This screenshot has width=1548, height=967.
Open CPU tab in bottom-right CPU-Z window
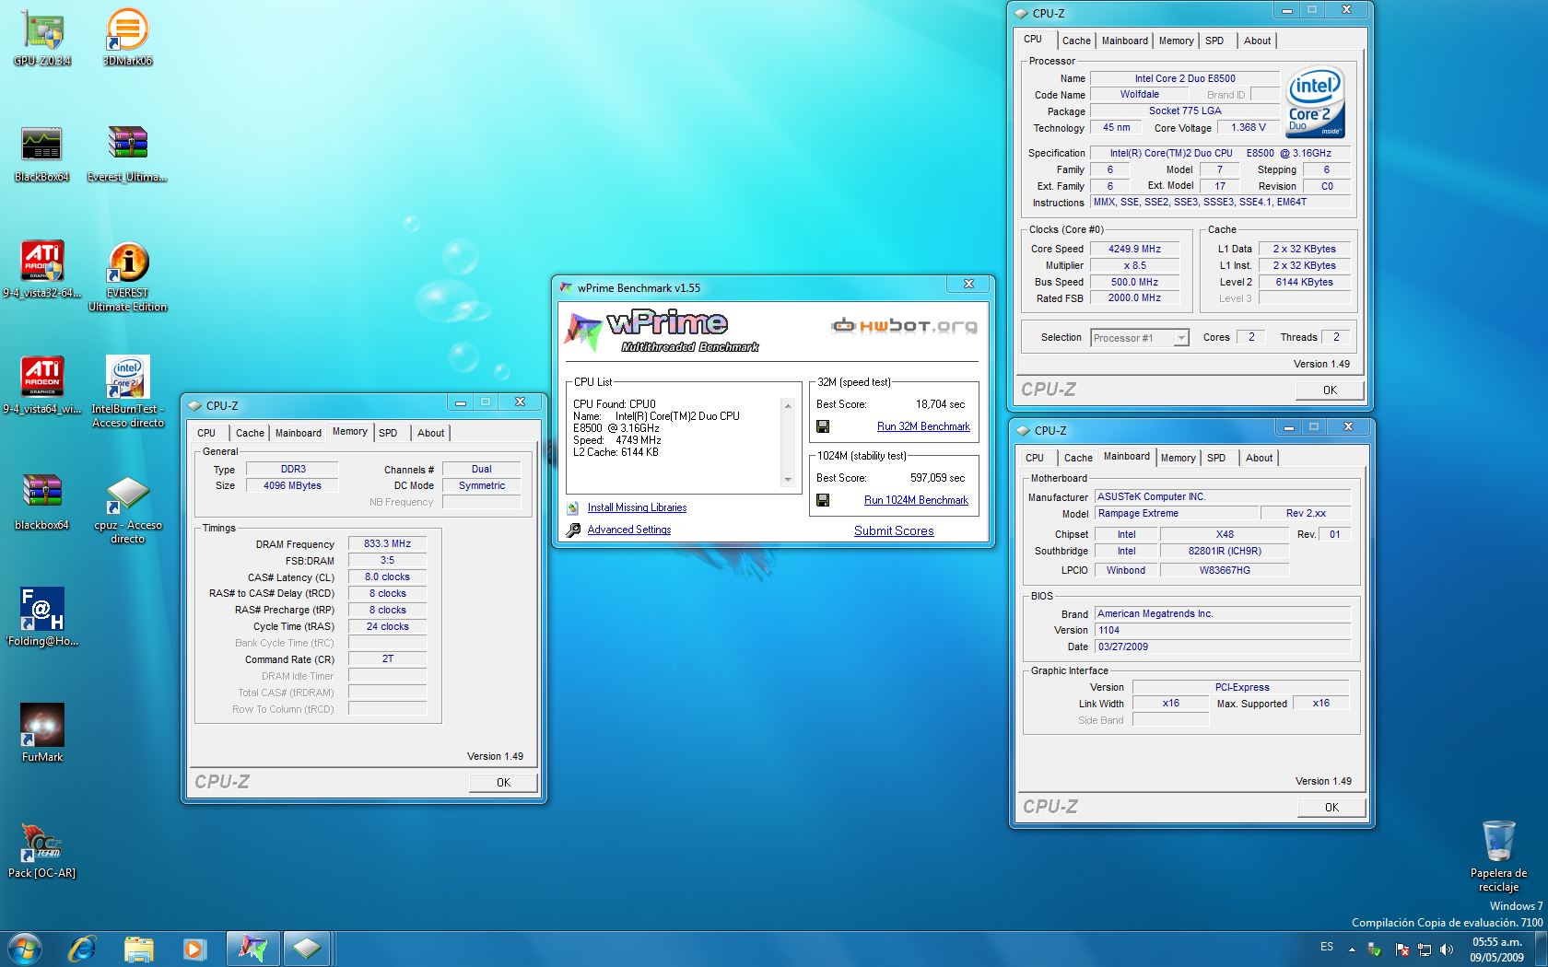(x=1035, y=458)
